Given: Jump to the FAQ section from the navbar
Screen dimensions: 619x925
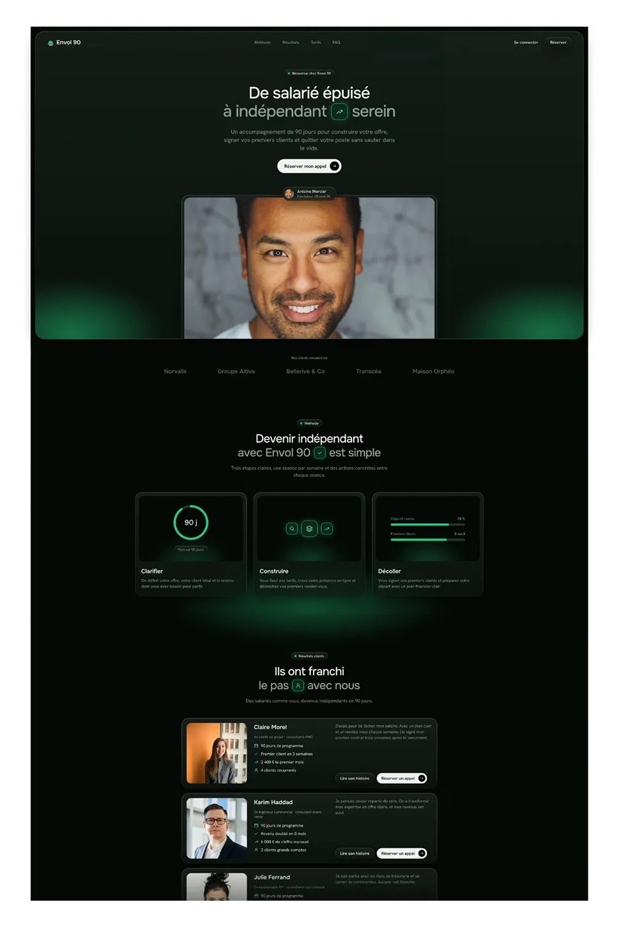Looking at the screenshot, I should pyautogui.click(x=336, y=43).
